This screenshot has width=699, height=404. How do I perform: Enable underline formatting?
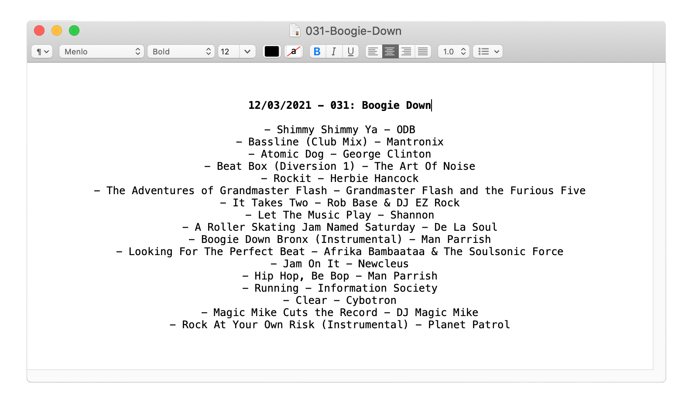350,51
